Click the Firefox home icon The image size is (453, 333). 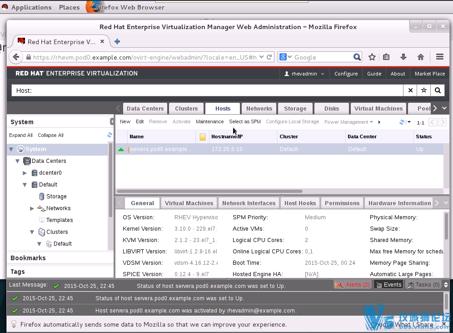pyautogui.click(x=421, y=57)
